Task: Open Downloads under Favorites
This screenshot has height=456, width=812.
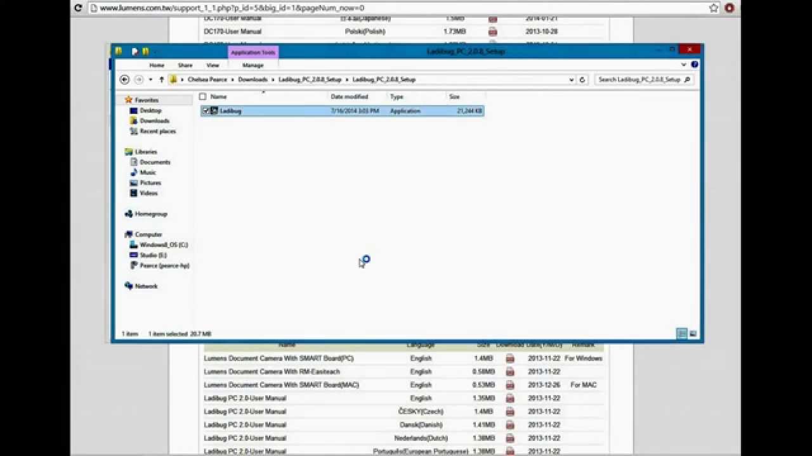Action: 154,120
